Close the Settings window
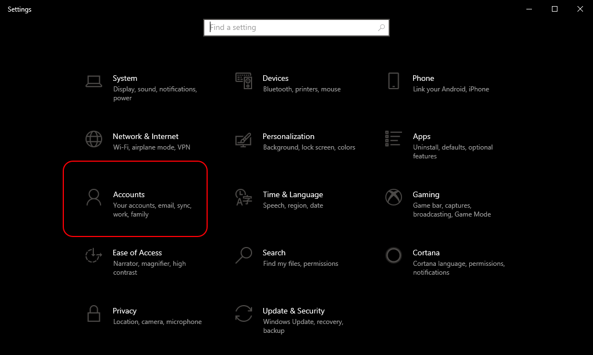 (x=580, y=9)
